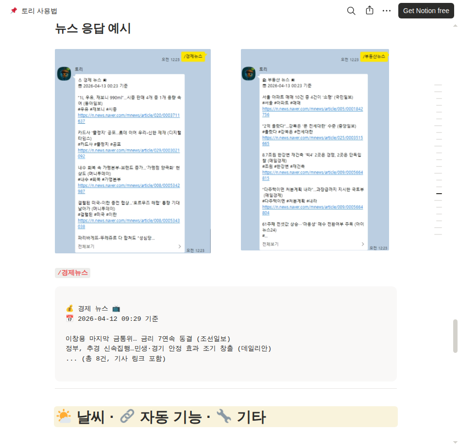This screenshot has height=447, width=459.
Task: Click the page vertical scrollbar thumb
Action: 455,336
